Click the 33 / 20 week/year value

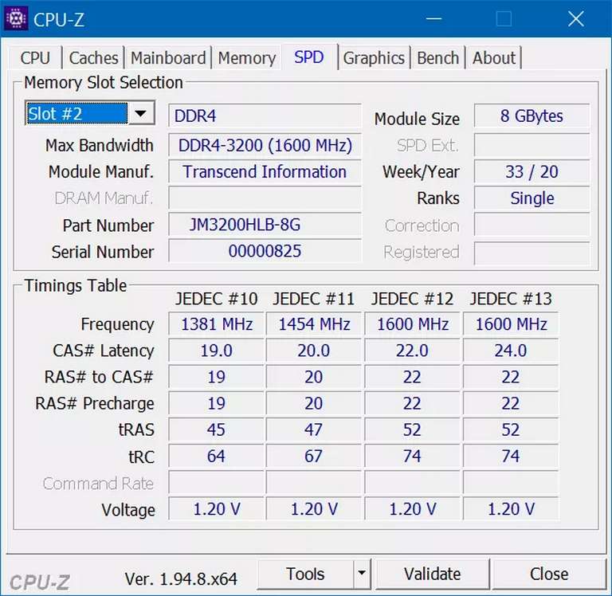(x=532, y=172)
